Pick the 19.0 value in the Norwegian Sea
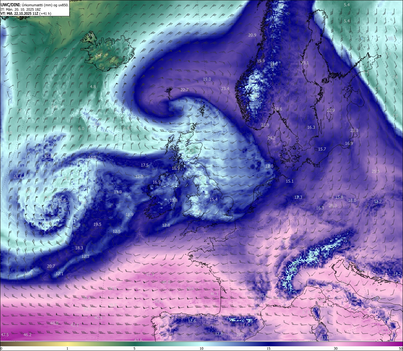The width and height of the screenshot is (403, 351). (x=207, y=79)
